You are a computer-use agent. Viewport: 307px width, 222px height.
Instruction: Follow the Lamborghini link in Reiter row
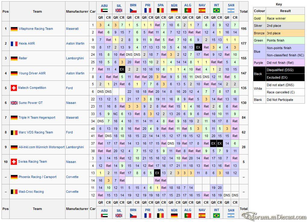tap(75, 58)
